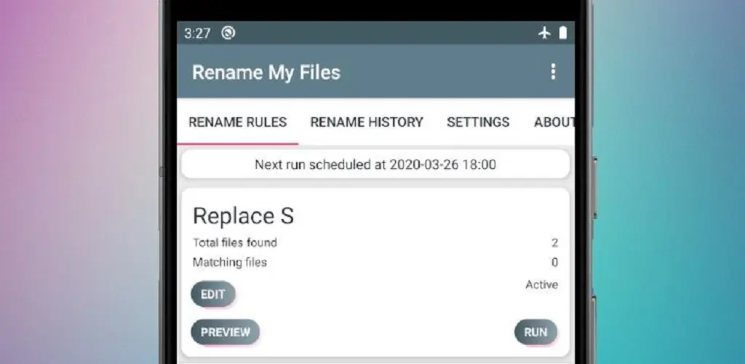
Task: Tap the Rename My Files app title
Action: [x=266, y=73]
